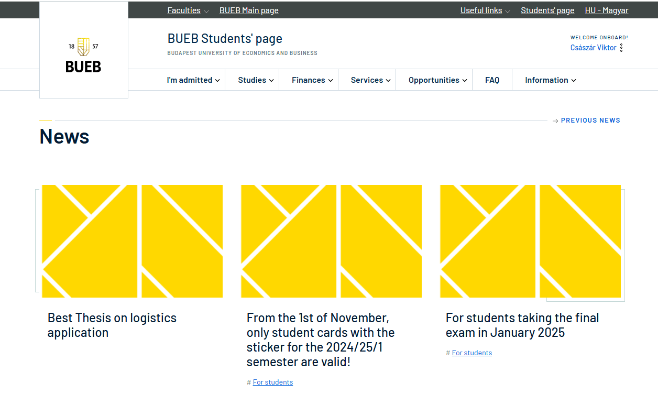Expand the Useful links dropdown
The width and height of the screenshot is (658, 394).
[x=485, y=10]
